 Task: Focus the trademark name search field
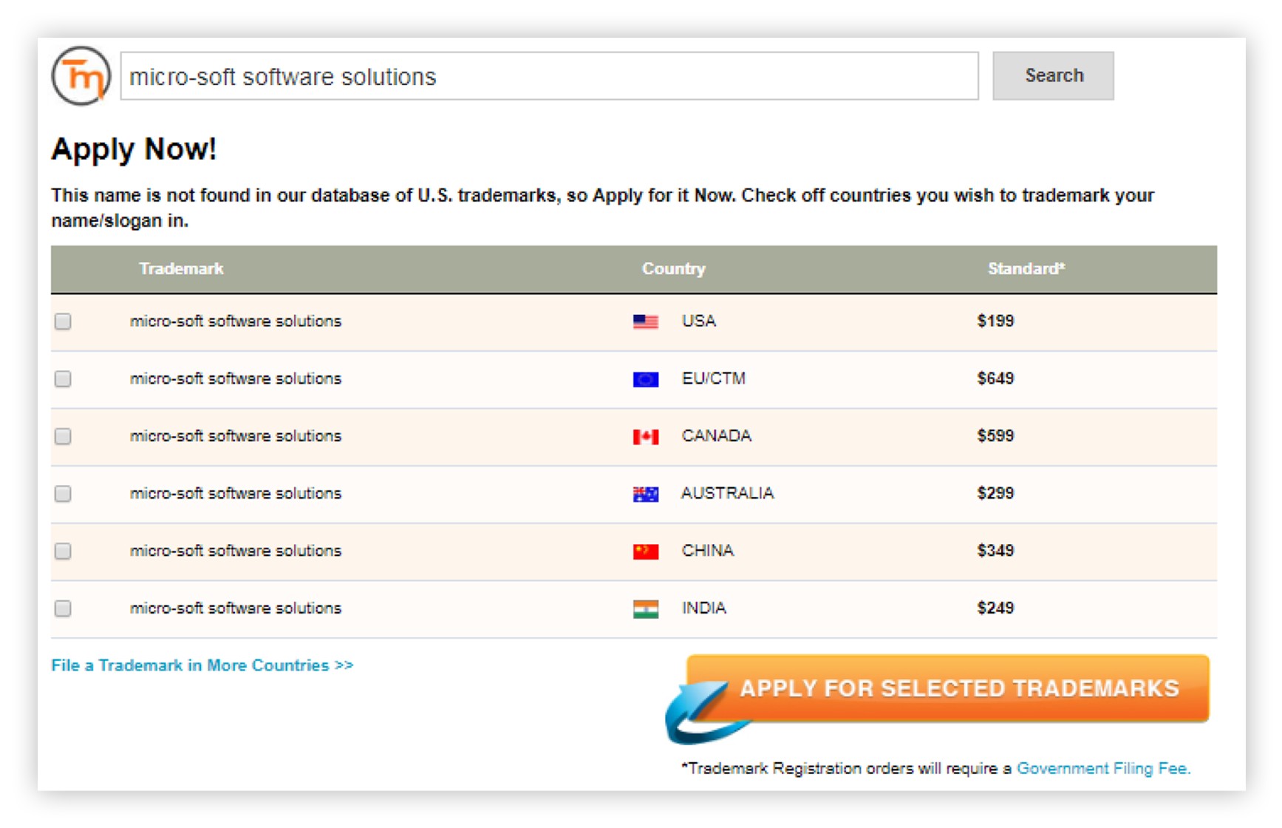549,76
